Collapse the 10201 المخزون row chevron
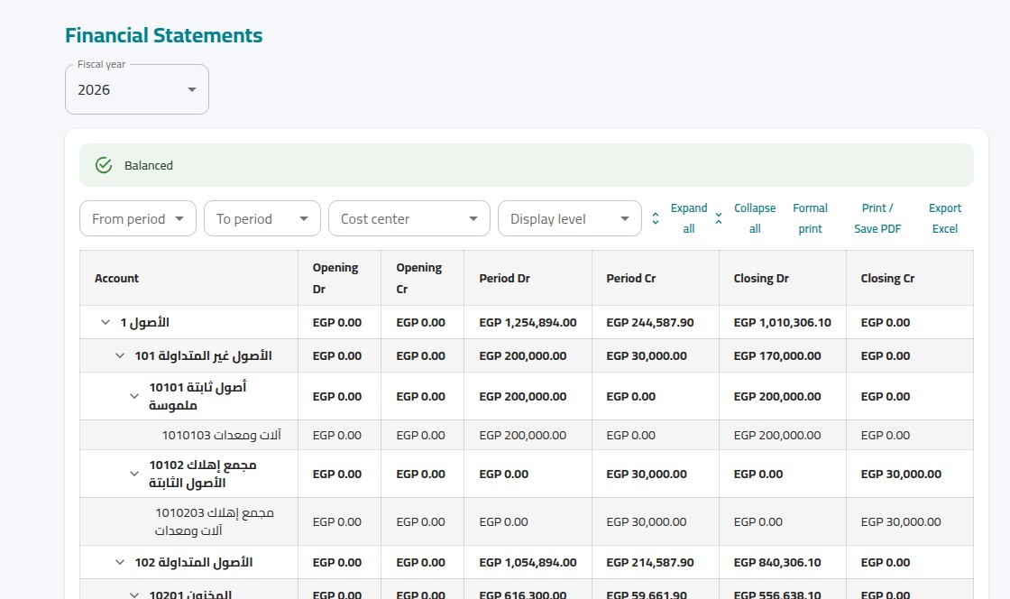 coord(134,594)
